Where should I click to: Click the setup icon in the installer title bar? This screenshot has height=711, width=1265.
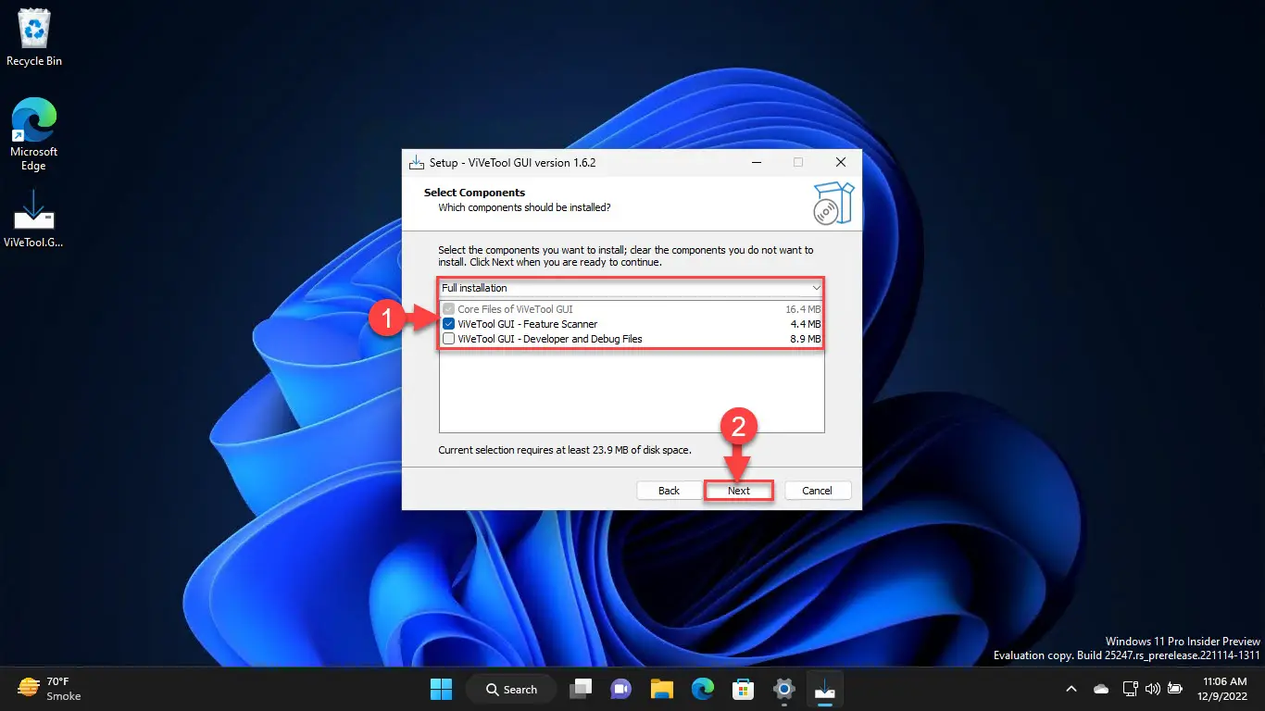[x=416, y=162]
